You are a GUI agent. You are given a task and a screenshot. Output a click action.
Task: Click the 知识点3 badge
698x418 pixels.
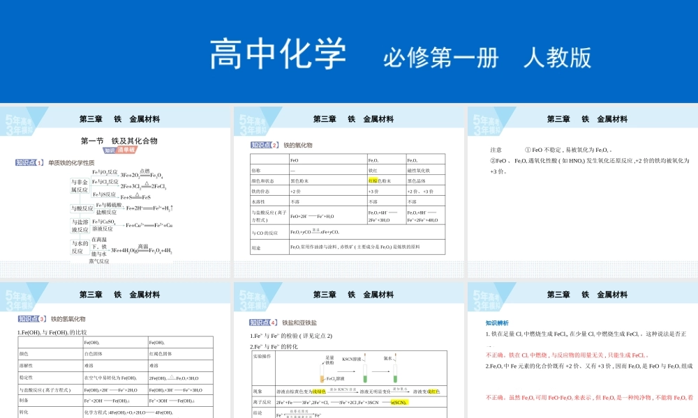click(32, 318)
